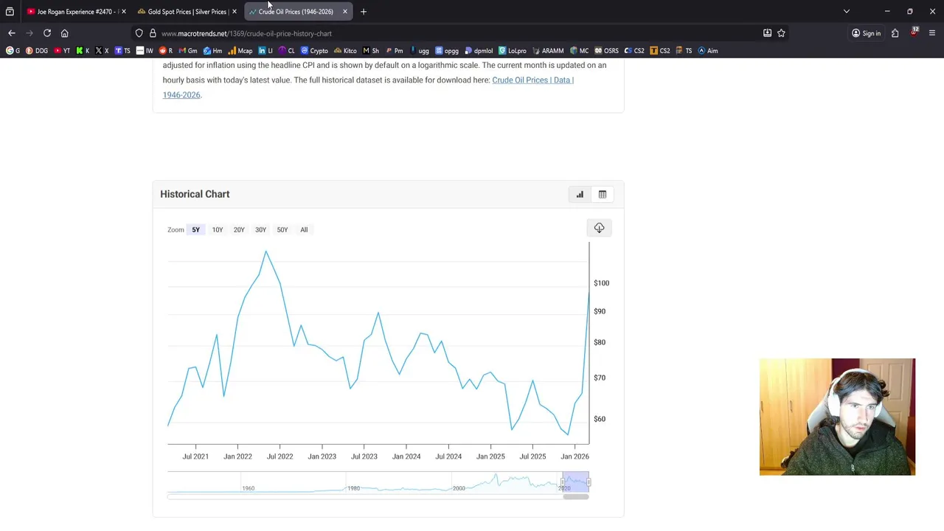Open the Crude Oil Prices Data link

point(532,80)
